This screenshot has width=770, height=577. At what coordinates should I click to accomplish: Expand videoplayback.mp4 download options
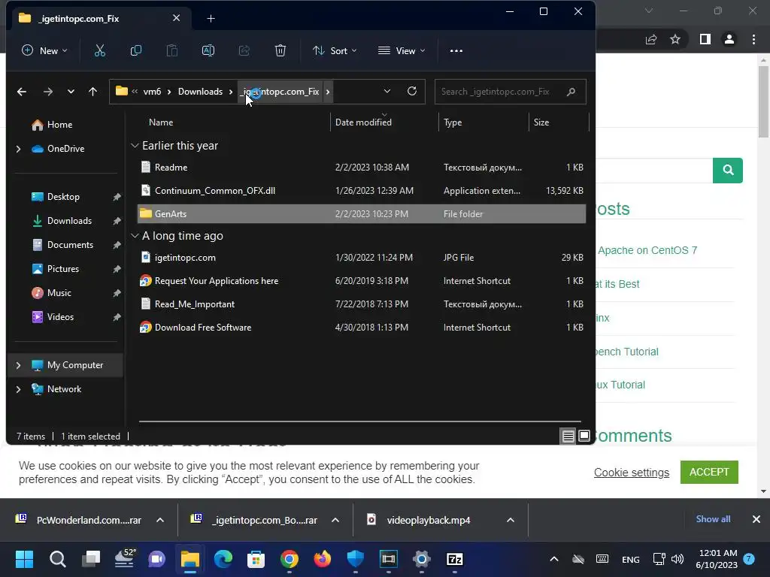pos(511,520)
